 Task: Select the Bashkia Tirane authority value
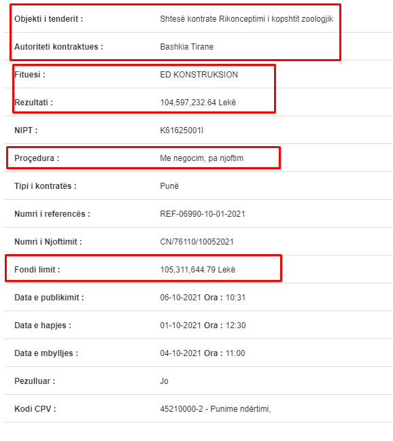tap(186, 47)
